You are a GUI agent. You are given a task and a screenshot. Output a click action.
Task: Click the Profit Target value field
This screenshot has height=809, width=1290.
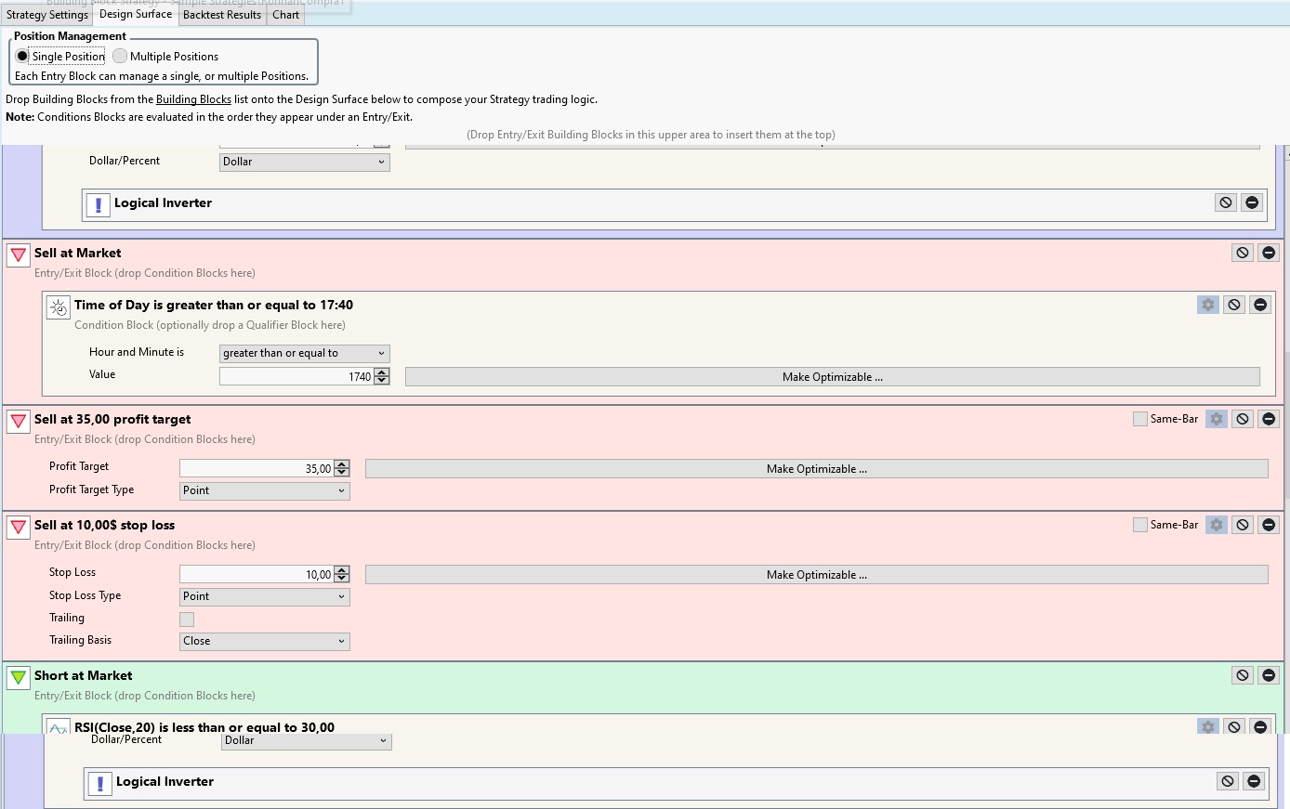pos(257,469)
